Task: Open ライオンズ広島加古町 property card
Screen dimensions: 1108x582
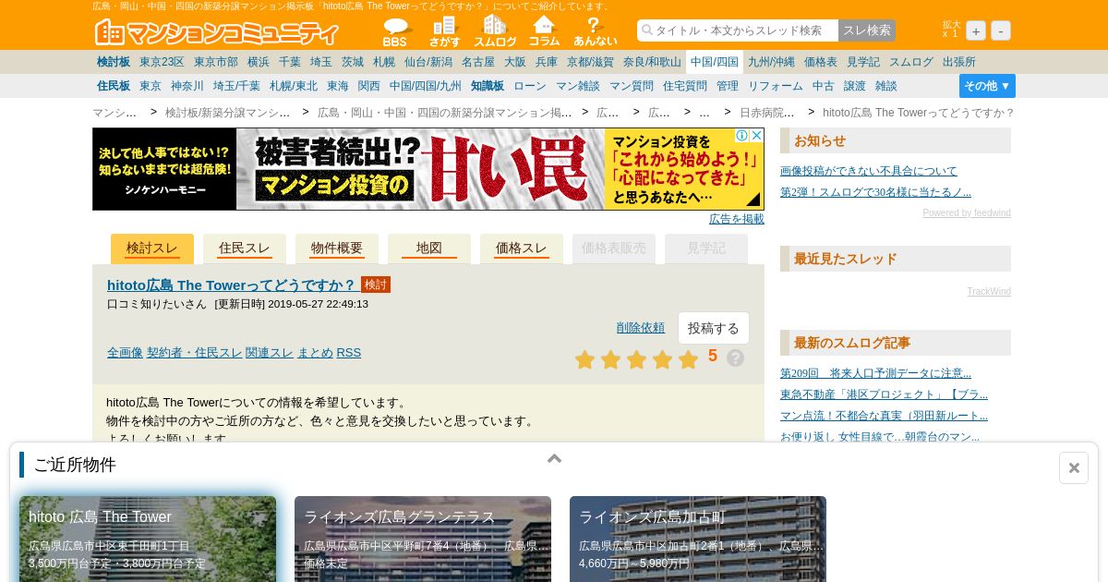Action: point(698,539)
